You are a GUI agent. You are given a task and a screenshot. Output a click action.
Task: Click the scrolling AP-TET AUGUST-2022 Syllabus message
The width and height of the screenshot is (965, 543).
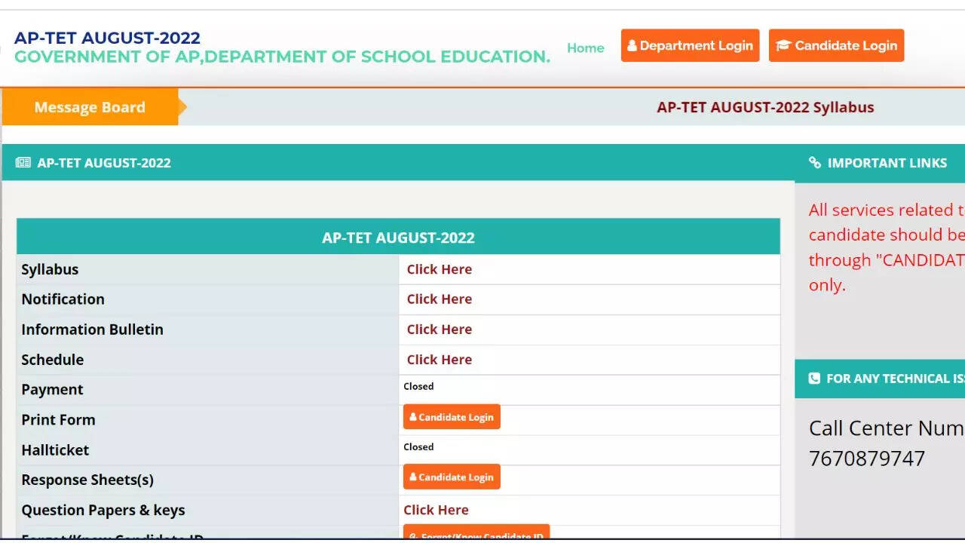[765, 107]
